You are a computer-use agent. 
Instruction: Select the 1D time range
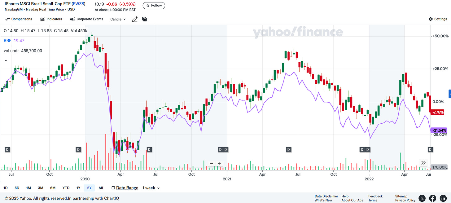coord(6,188)
